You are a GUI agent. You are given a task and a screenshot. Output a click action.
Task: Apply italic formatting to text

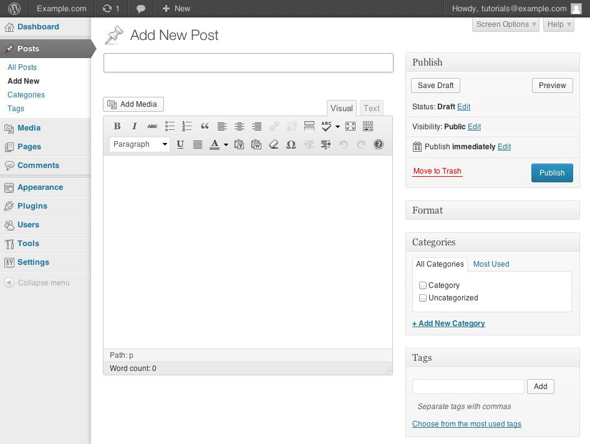(x=134, y=126)
